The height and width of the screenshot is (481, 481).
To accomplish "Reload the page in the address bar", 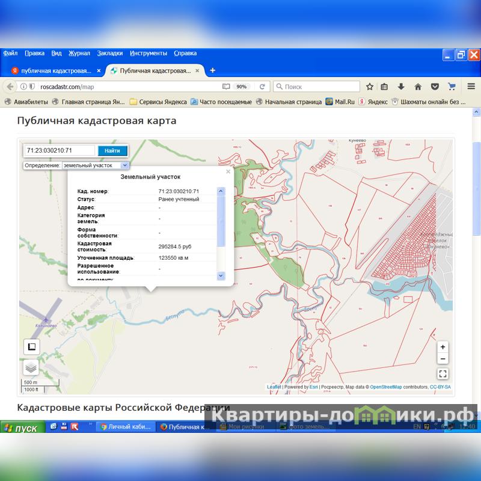I will tap(262, 87).
